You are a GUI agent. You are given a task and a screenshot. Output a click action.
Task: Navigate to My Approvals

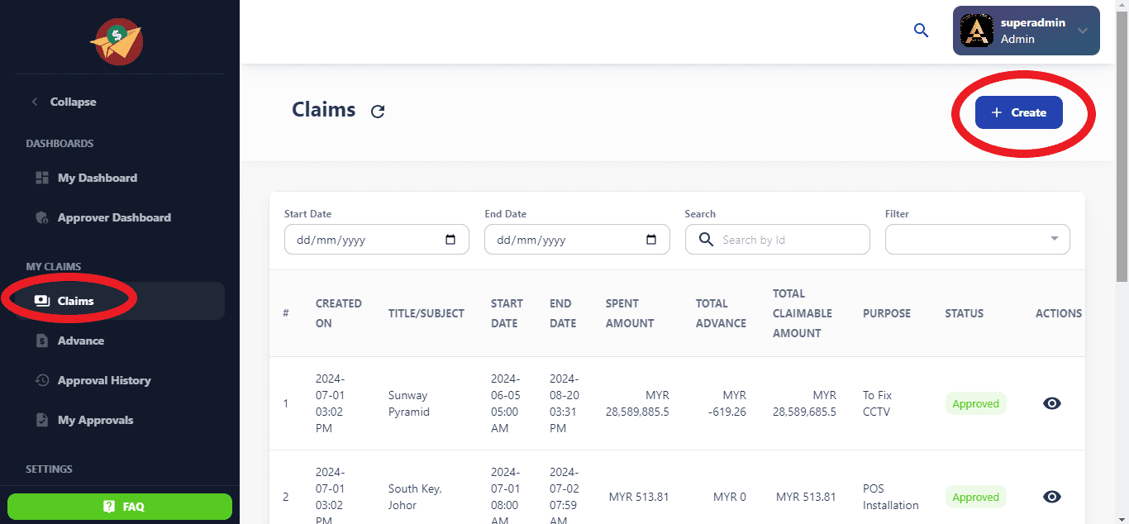(95, 420)
